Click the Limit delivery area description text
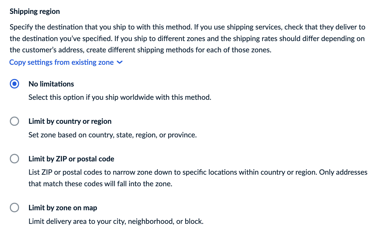The image size is (386, 236). 116,222
